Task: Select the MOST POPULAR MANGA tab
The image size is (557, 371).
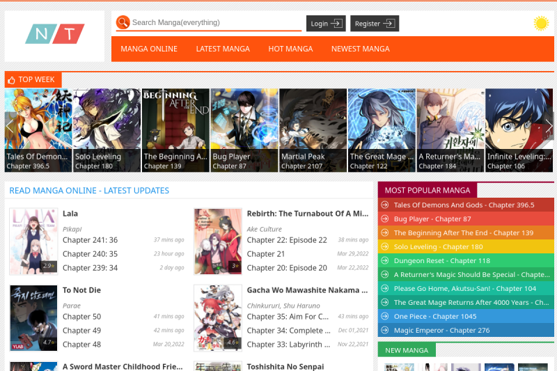Action: [427, 190]
